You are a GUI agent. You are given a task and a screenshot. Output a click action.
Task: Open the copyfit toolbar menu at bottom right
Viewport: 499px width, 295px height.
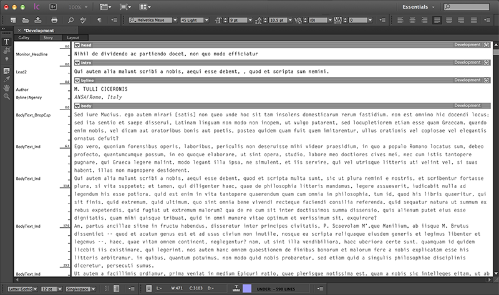[320, 288]
